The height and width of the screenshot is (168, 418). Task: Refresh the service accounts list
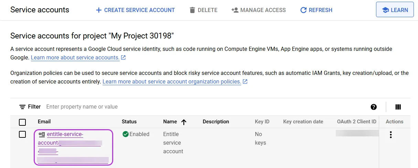point(316,10)
